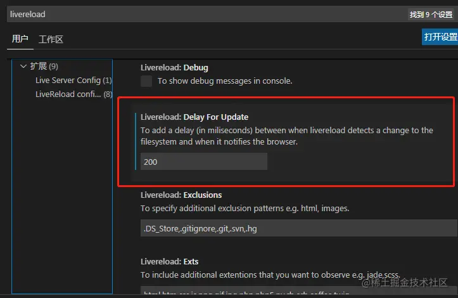458x298 pixels.
Task: Collapse the 扩展 (9) tree section
Action: coord(23,66)
